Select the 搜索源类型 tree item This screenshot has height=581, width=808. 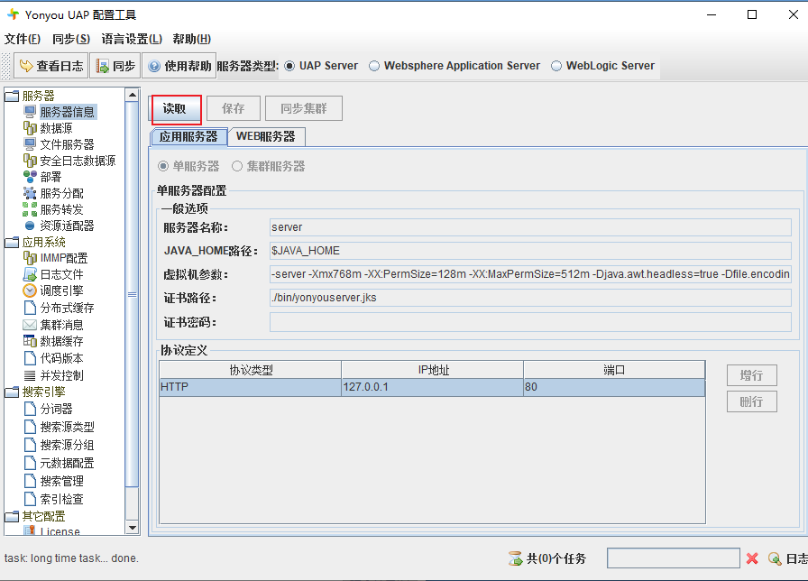[67, 427]
